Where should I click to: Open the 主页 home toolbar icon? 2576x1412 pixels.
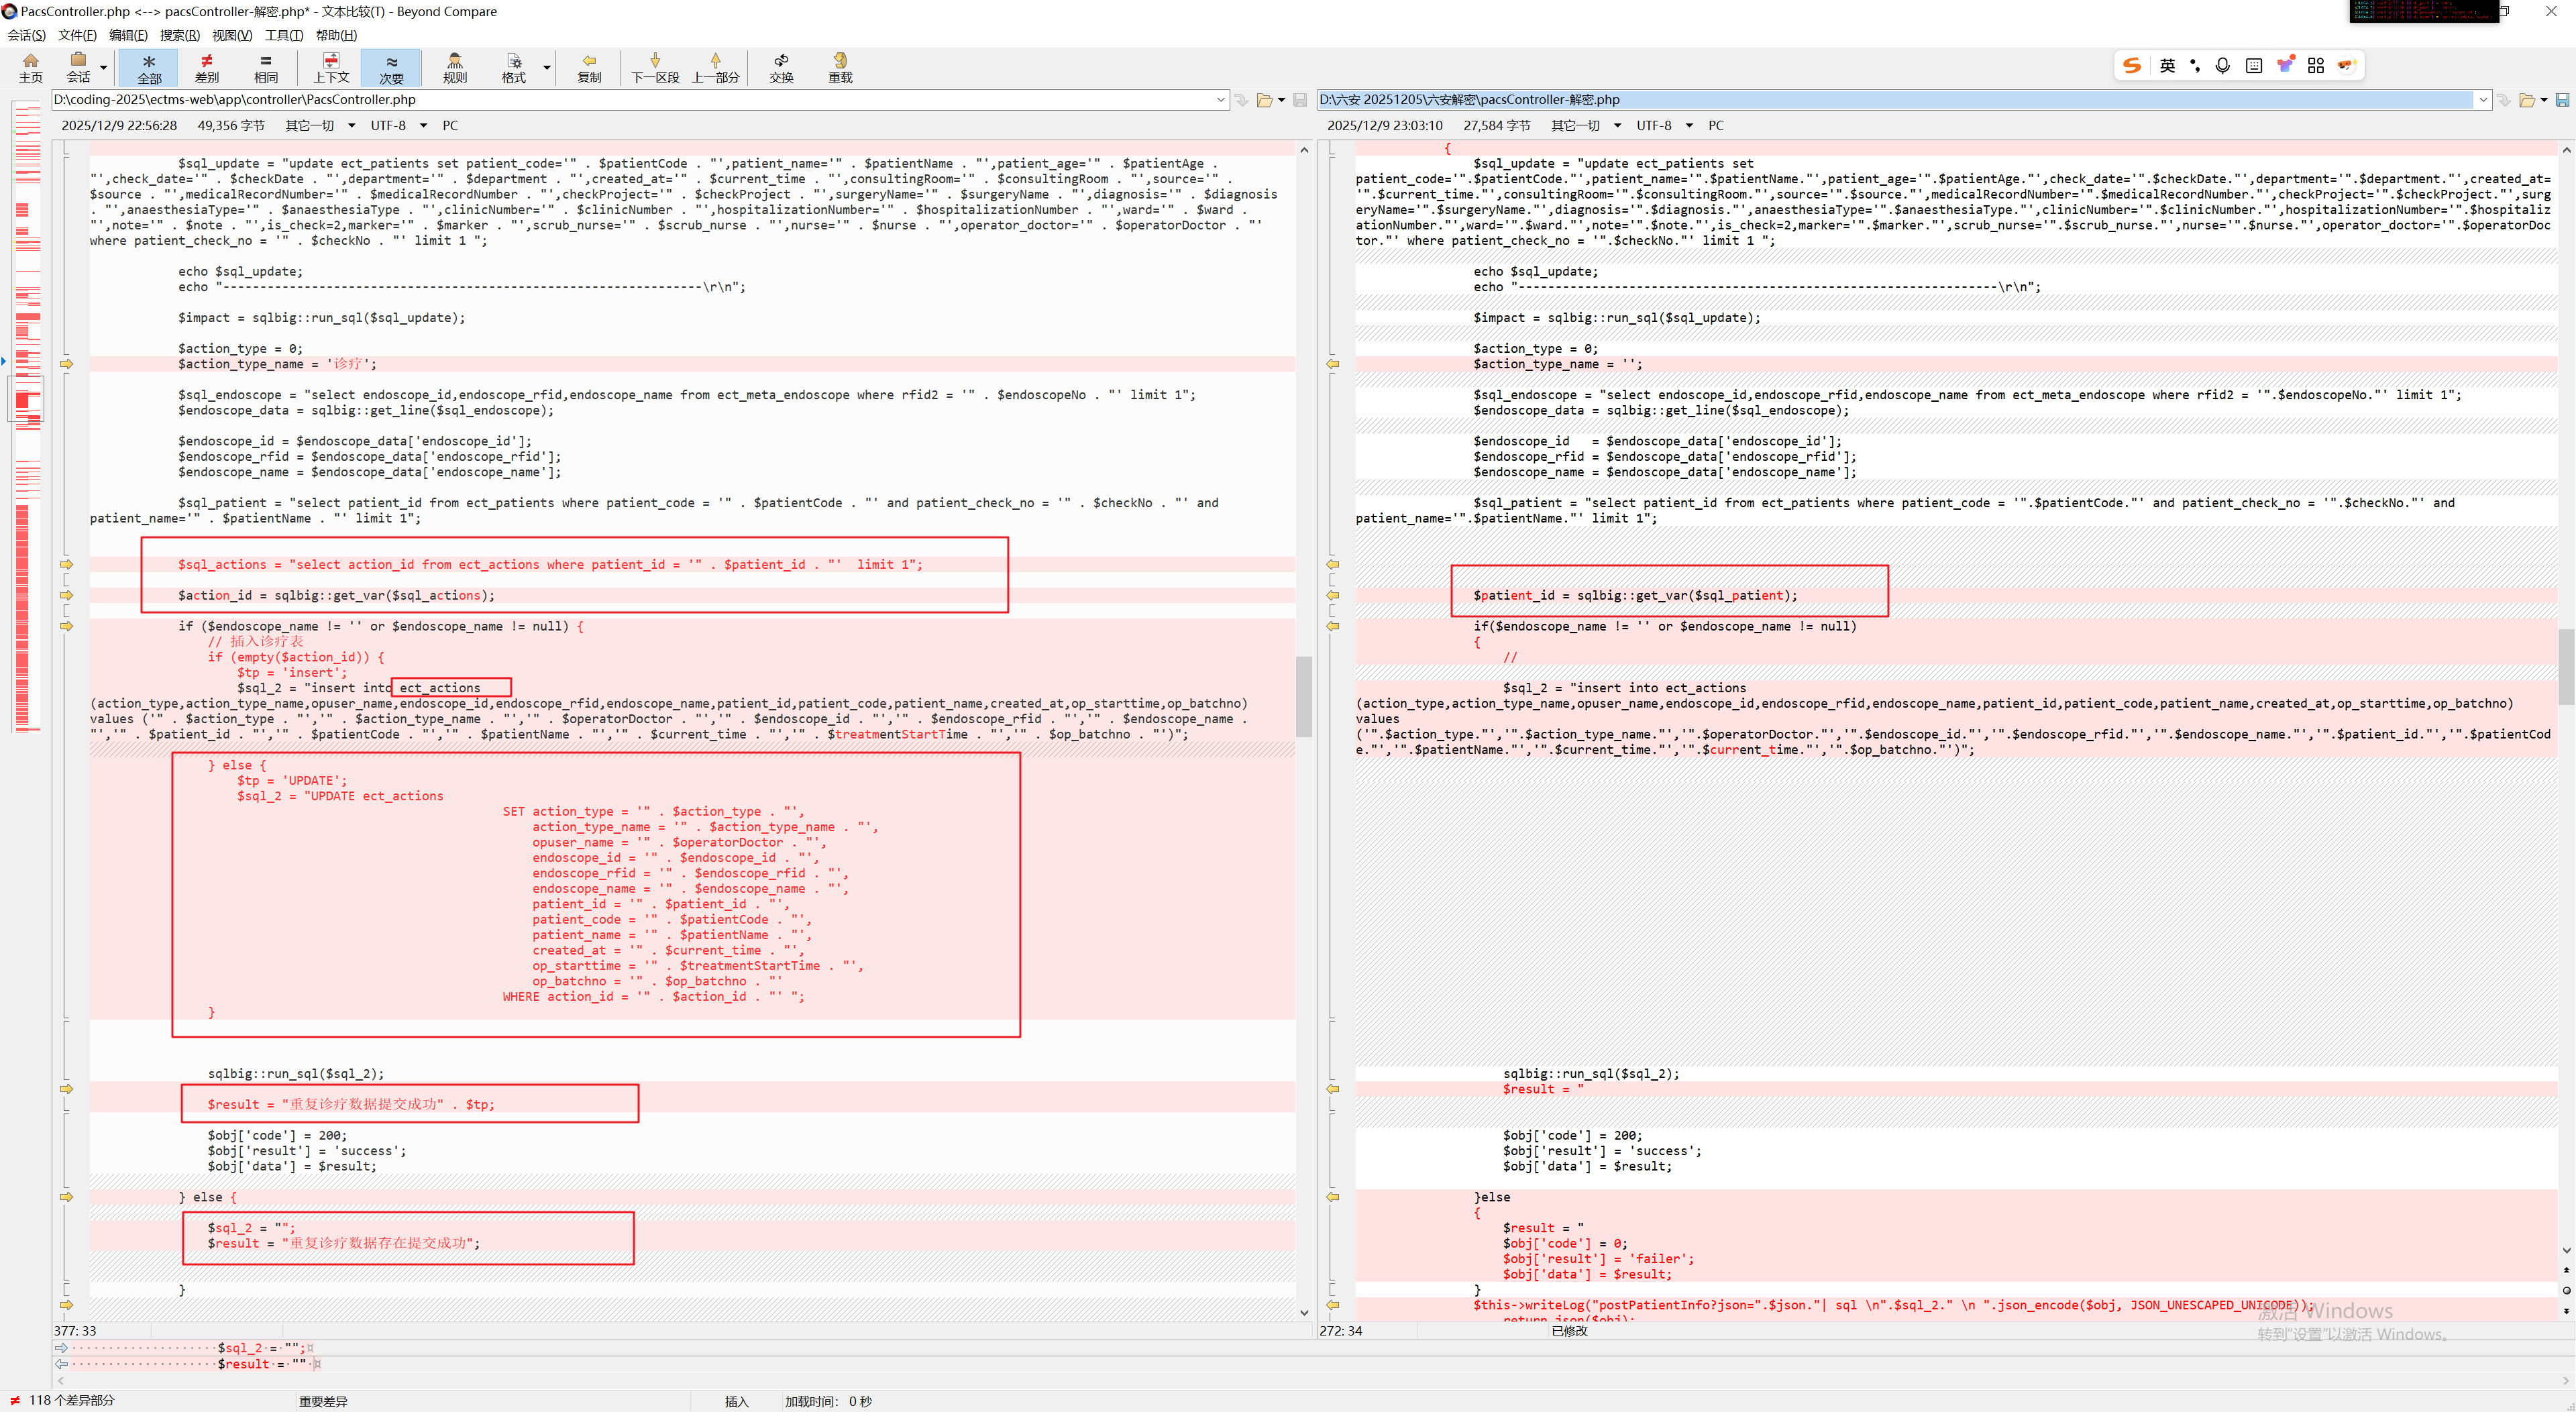tap(31, 68)
